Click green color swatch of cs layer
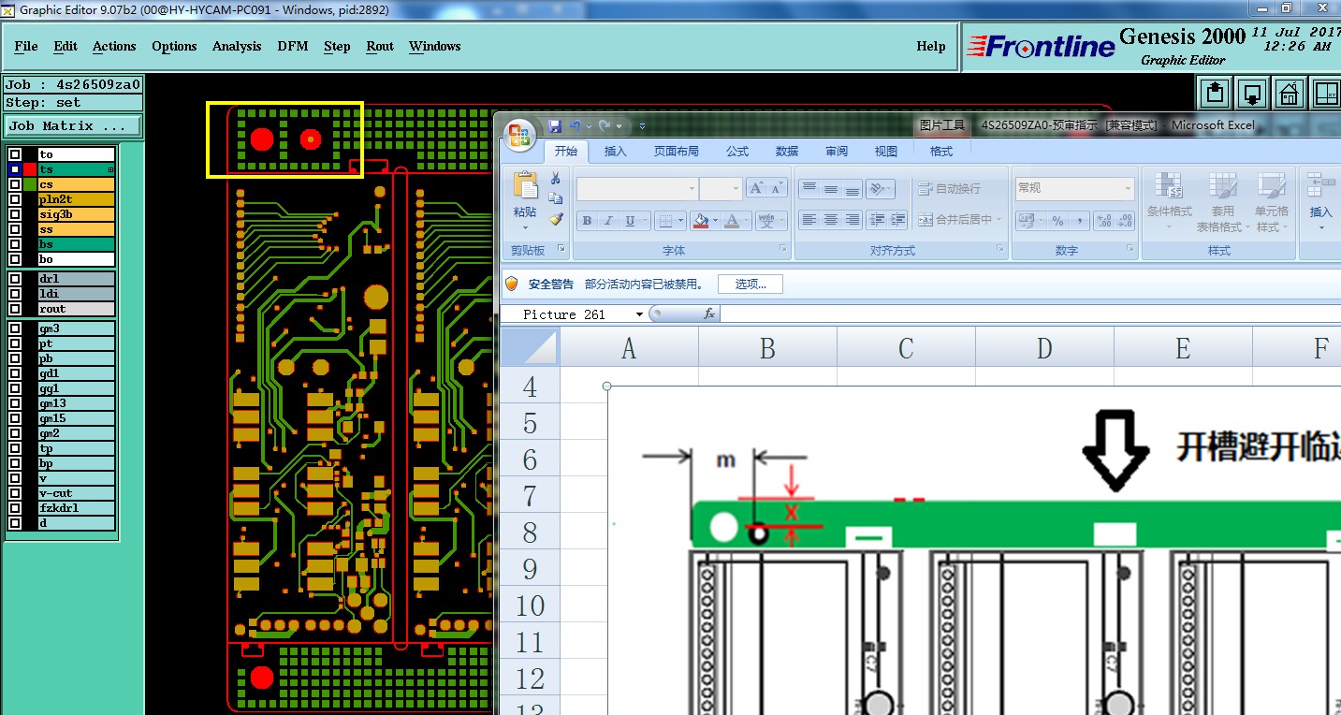This screenshot has width=1341, height=715. tap(30, 184)
